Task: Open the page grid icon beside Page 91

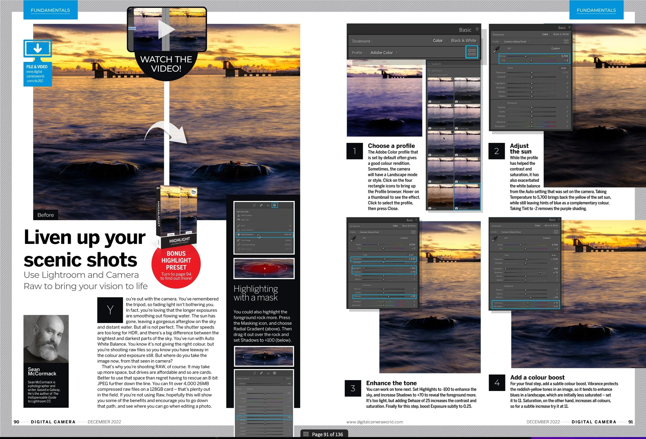Action: [x=306, y=434]
